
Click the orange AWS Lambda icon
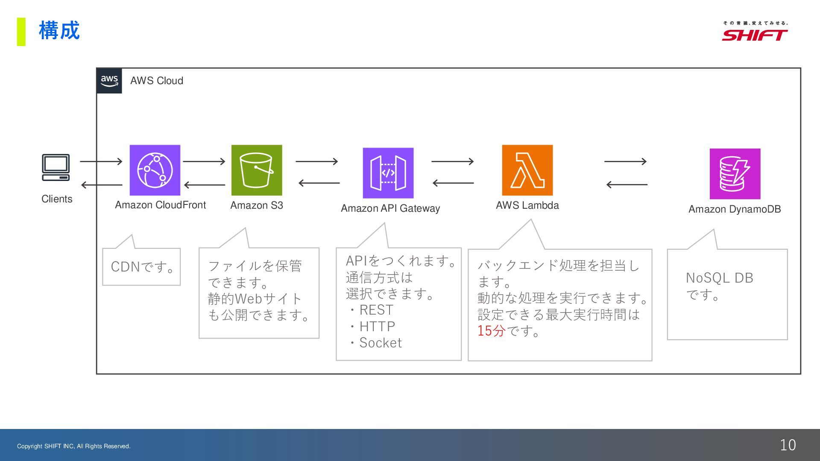pos(527,170)
